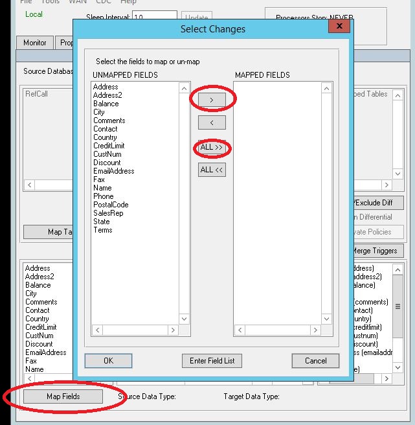Click the single left-arrow un-map button
Viewport: 415px width, 425px height.
point(212,122)
